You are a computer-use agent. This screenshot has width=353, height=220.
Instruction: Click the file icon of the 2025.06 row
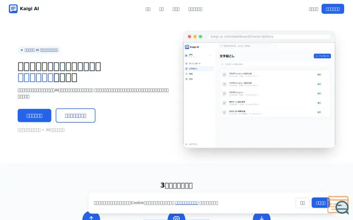(x=224, y=75)
